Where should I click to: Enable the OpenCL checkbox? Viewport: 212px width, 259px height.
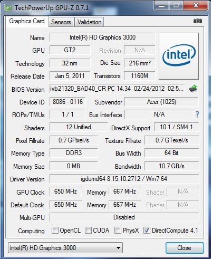pos(55,230)
